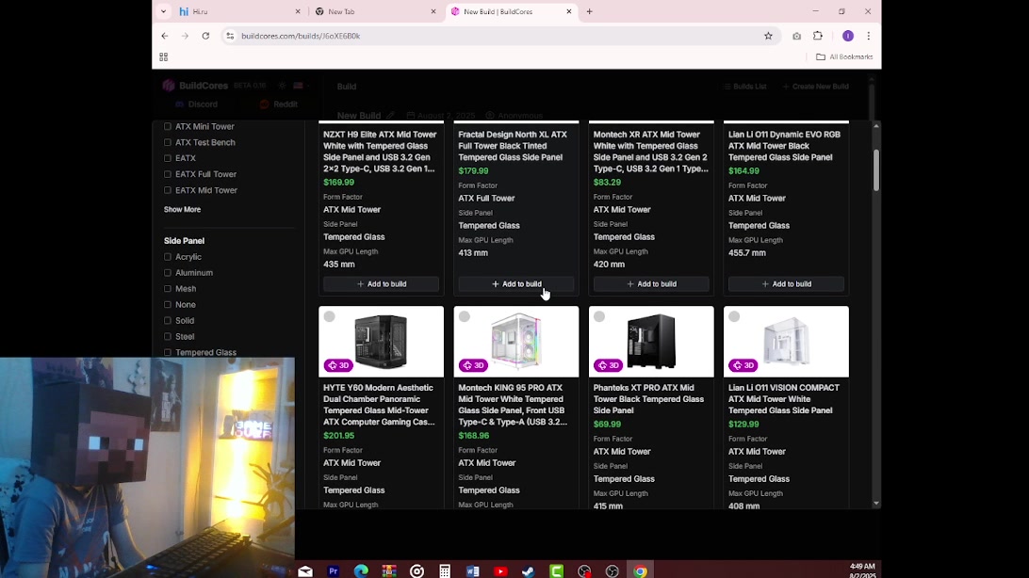The image size is (1029, 578).
Task: Open the All Bookmarks folder
Action: pos(844,57)
